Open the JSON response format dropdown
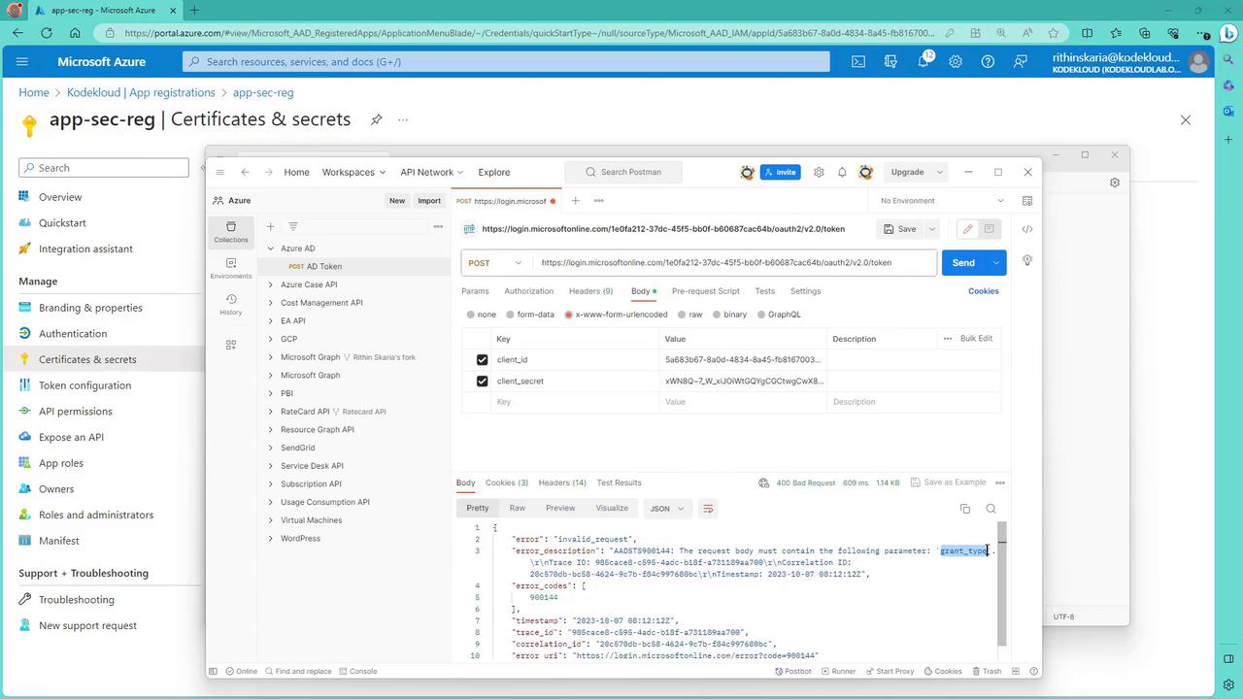 click(x=667, y=509)
